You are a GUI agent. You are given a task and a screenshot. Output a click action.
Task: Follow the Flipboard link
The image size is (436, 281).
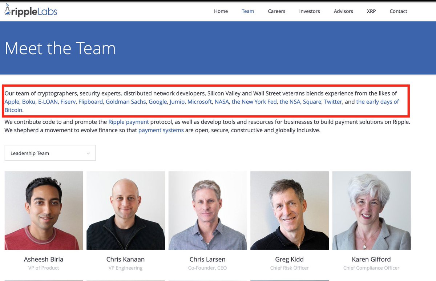coord(90,102)
